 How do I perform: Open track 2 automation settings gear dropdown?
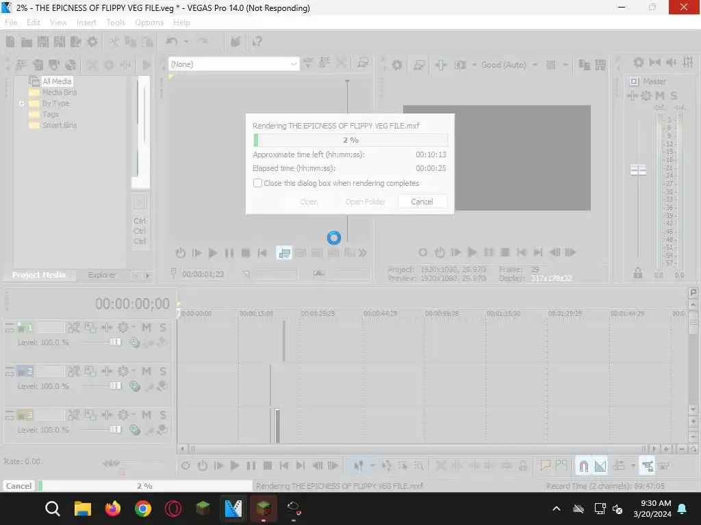click(x=126, y=371)
